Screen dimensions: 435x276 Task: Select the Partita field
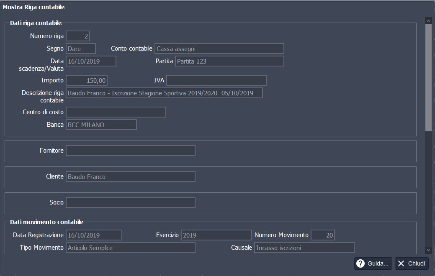[x=229, y=61]
